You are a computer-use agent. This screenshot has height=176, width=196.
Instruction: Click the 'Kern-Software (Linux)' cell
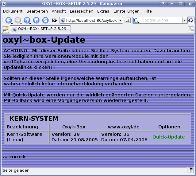point(27,137)
